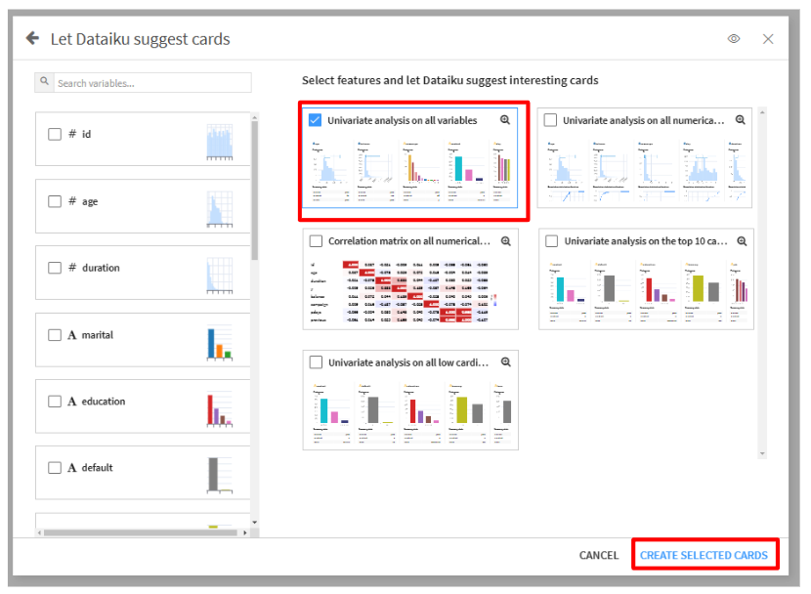Click the 'duration' variable label

[x=101, y=268]
